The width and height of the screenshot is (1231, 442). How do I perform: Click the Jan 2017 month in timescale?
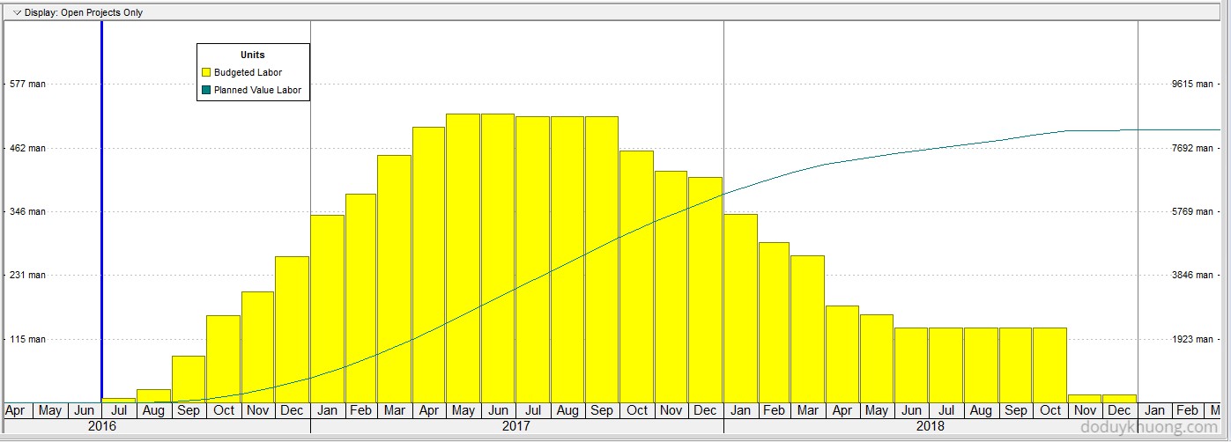click(327, 410)
